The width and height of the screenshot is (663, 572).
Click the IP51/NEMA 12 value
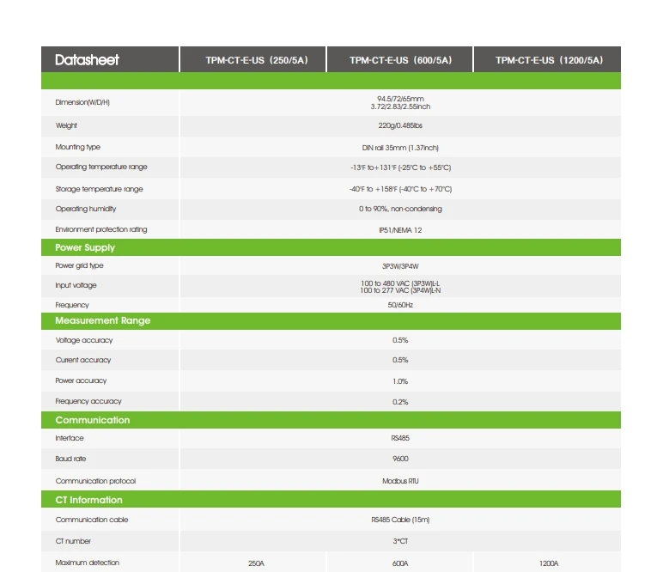400,230
